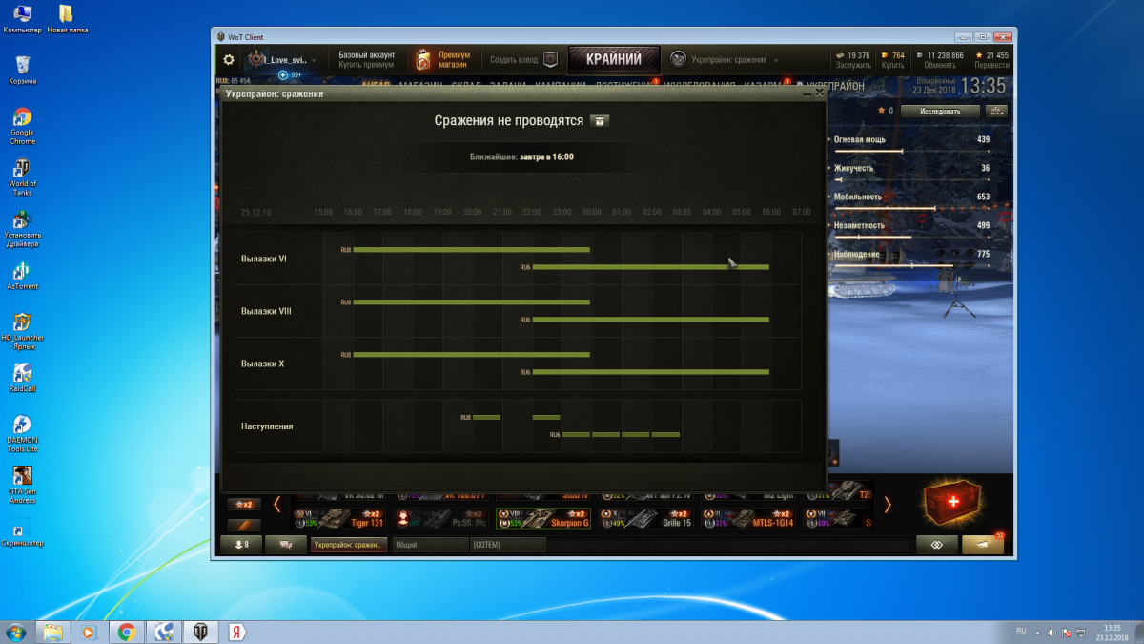Viewport: 1144px width, 644px height.
Task: Click the Огневая мощь parameter expander
Action: click(830, 139)
